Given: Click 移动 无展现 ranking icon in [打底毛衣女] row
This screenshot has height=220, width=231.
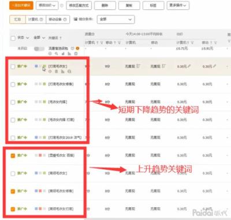Looking at the screenshot, I should point(163,66).
